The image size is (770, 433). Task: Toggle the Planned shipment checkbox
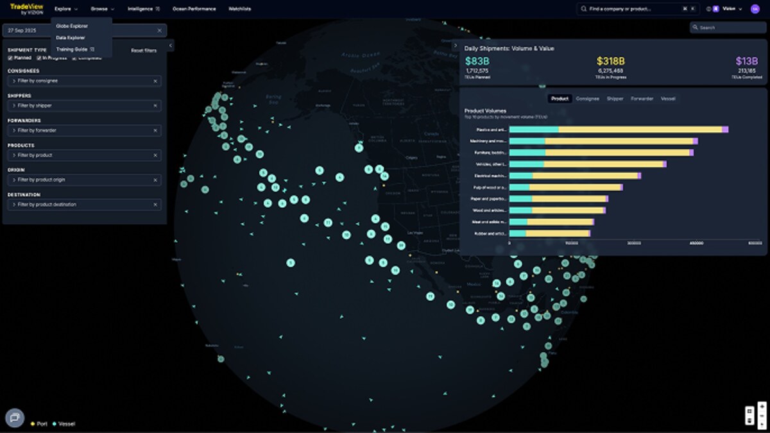(10, 58)
